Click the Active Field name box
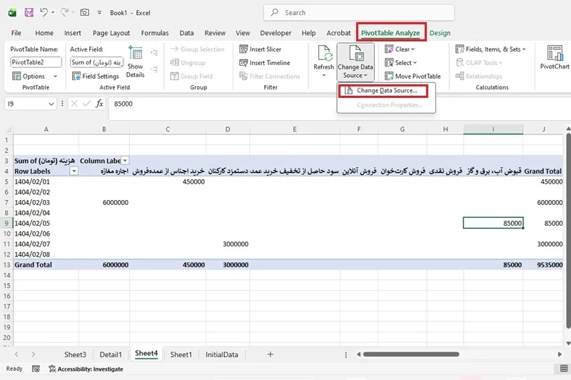The height and width of the screenshot is (380, 571). [96, 62]
